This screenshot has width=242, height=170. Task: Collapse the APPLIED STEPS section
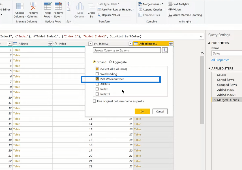209,69
